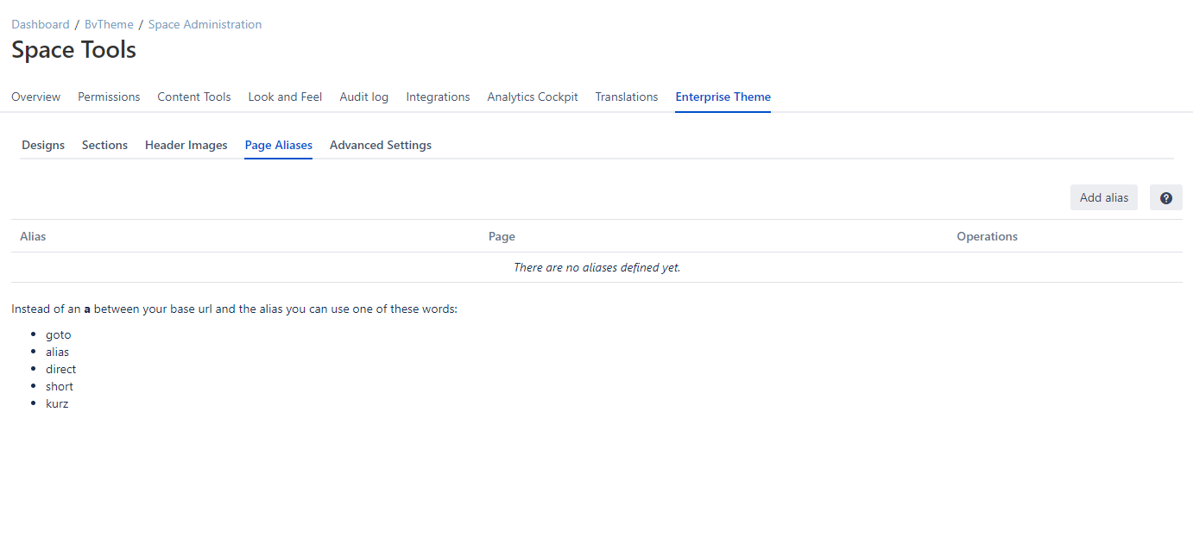Open the Header Images sub-tab
The image size is (1193, 543).
pyautogui.click(x=186, y=145)
